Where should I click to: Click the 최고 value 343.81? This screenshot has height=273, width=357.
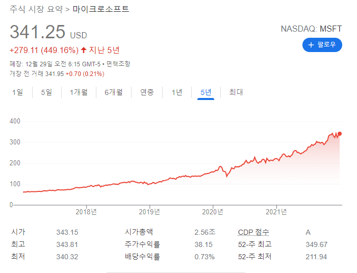click(x=67, y=244)
